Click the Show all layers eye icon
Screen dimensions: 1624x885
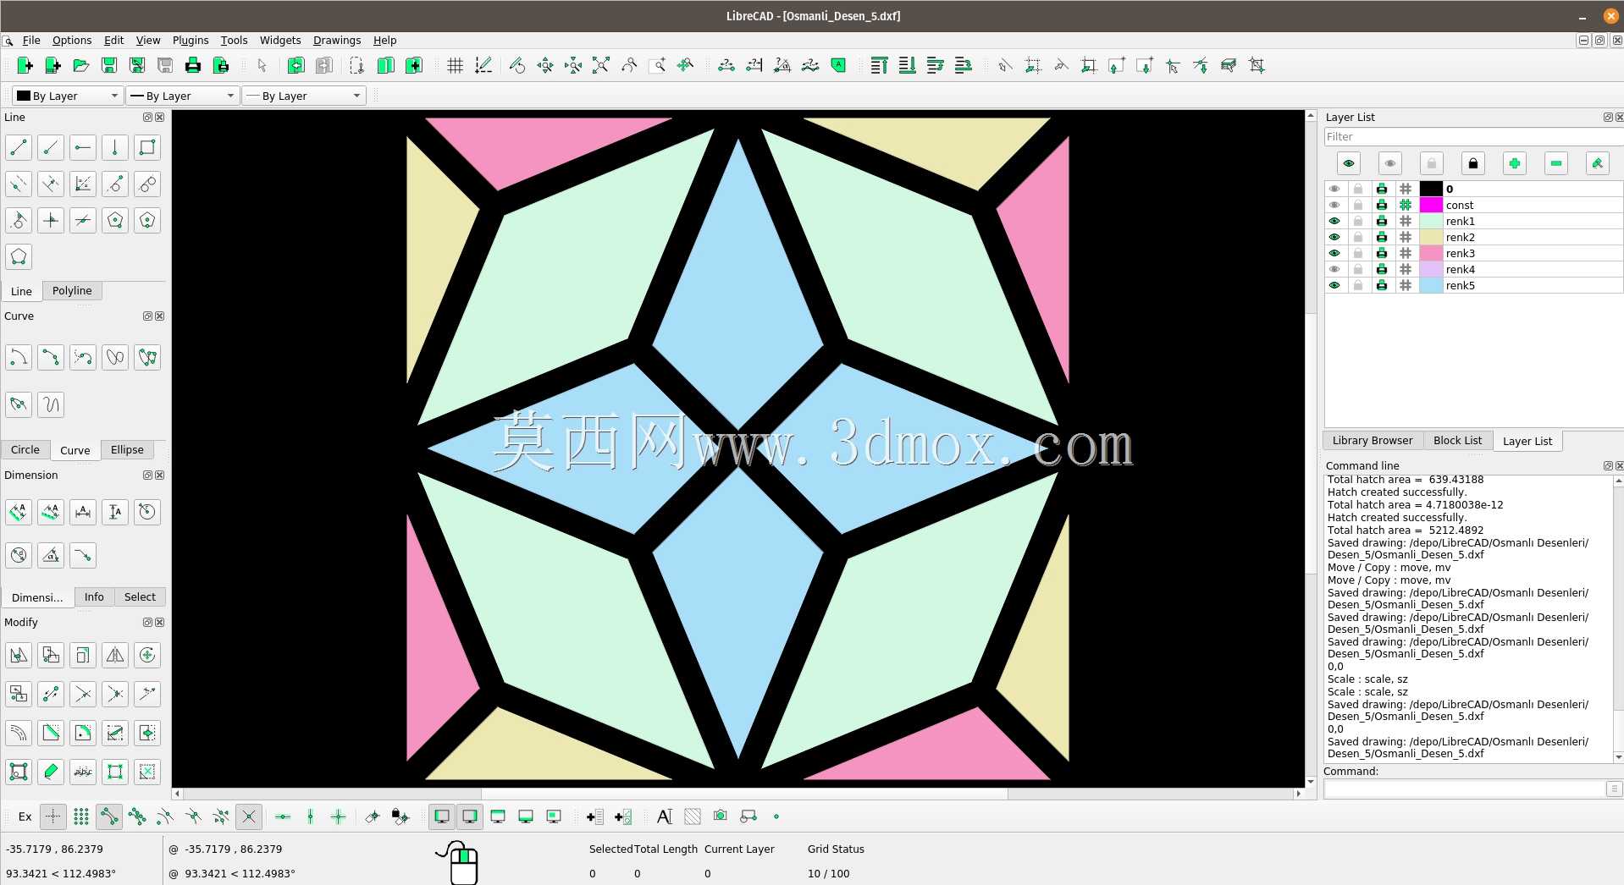(1349, 163)
